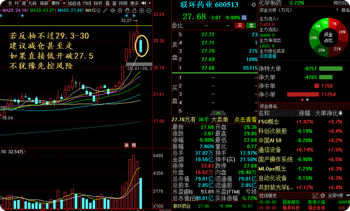
Task: Toggle the eye visibility icon on chart toolbar
Action: pos(113,11)
